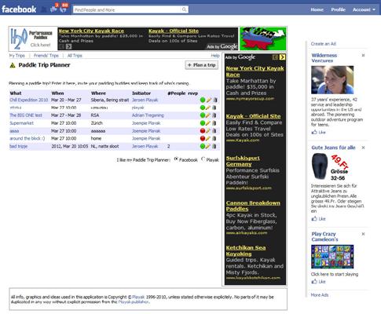381x314 pixels.
Task: Switch to All Trips tab
Action: (x=75, y=56)
